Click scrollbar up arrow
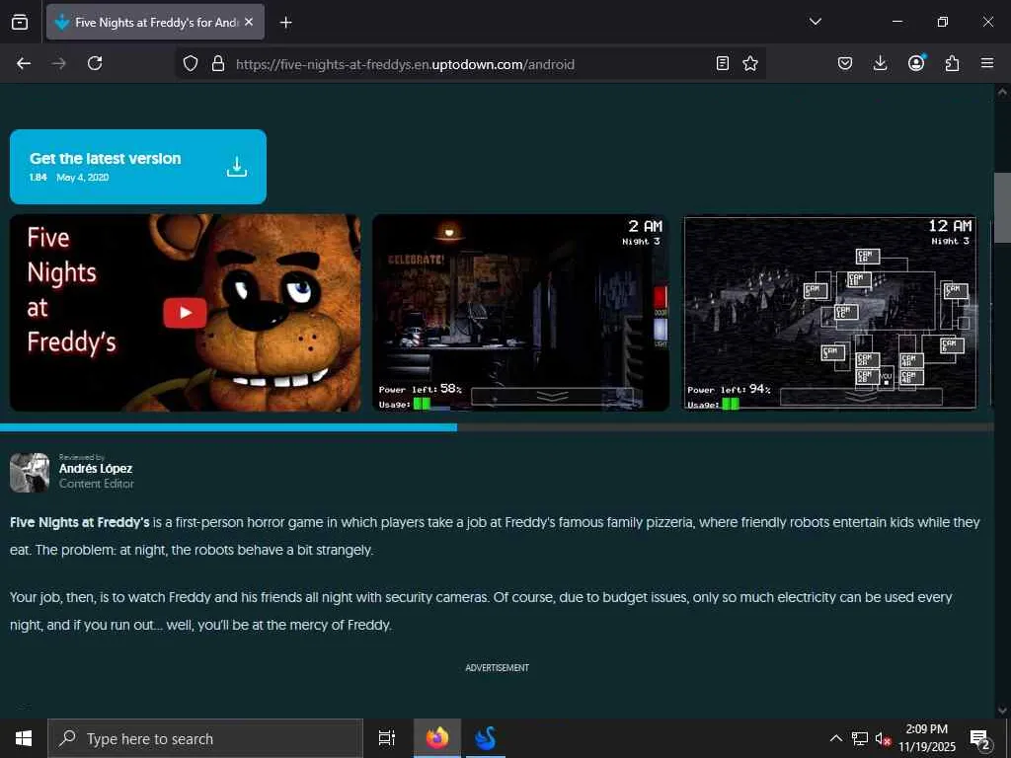Screen dimensions: 1011x758 point(1002,92)
